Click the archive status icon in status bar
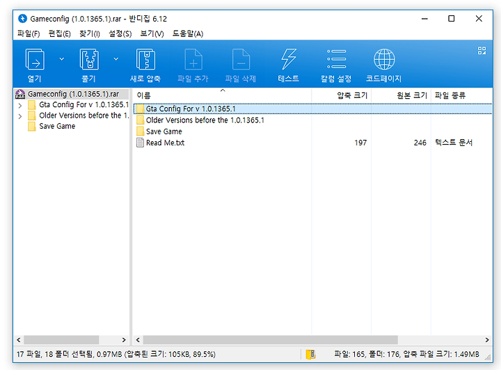This screenshot has height=370, width=501. pos(310,355)
